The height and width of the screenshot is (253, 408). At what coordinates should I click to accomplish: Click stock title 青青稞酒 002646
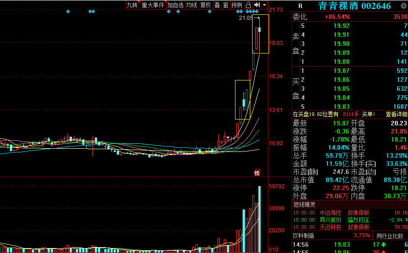coord(354,6)
